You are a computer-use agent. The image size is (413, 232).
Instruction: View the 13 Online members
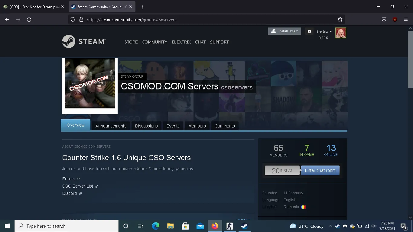(331, 150)
